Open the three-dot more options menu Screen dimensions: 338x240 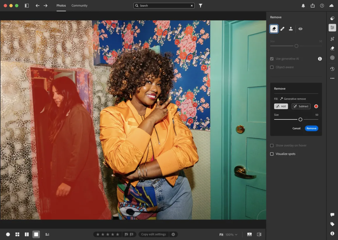[332, 78]
